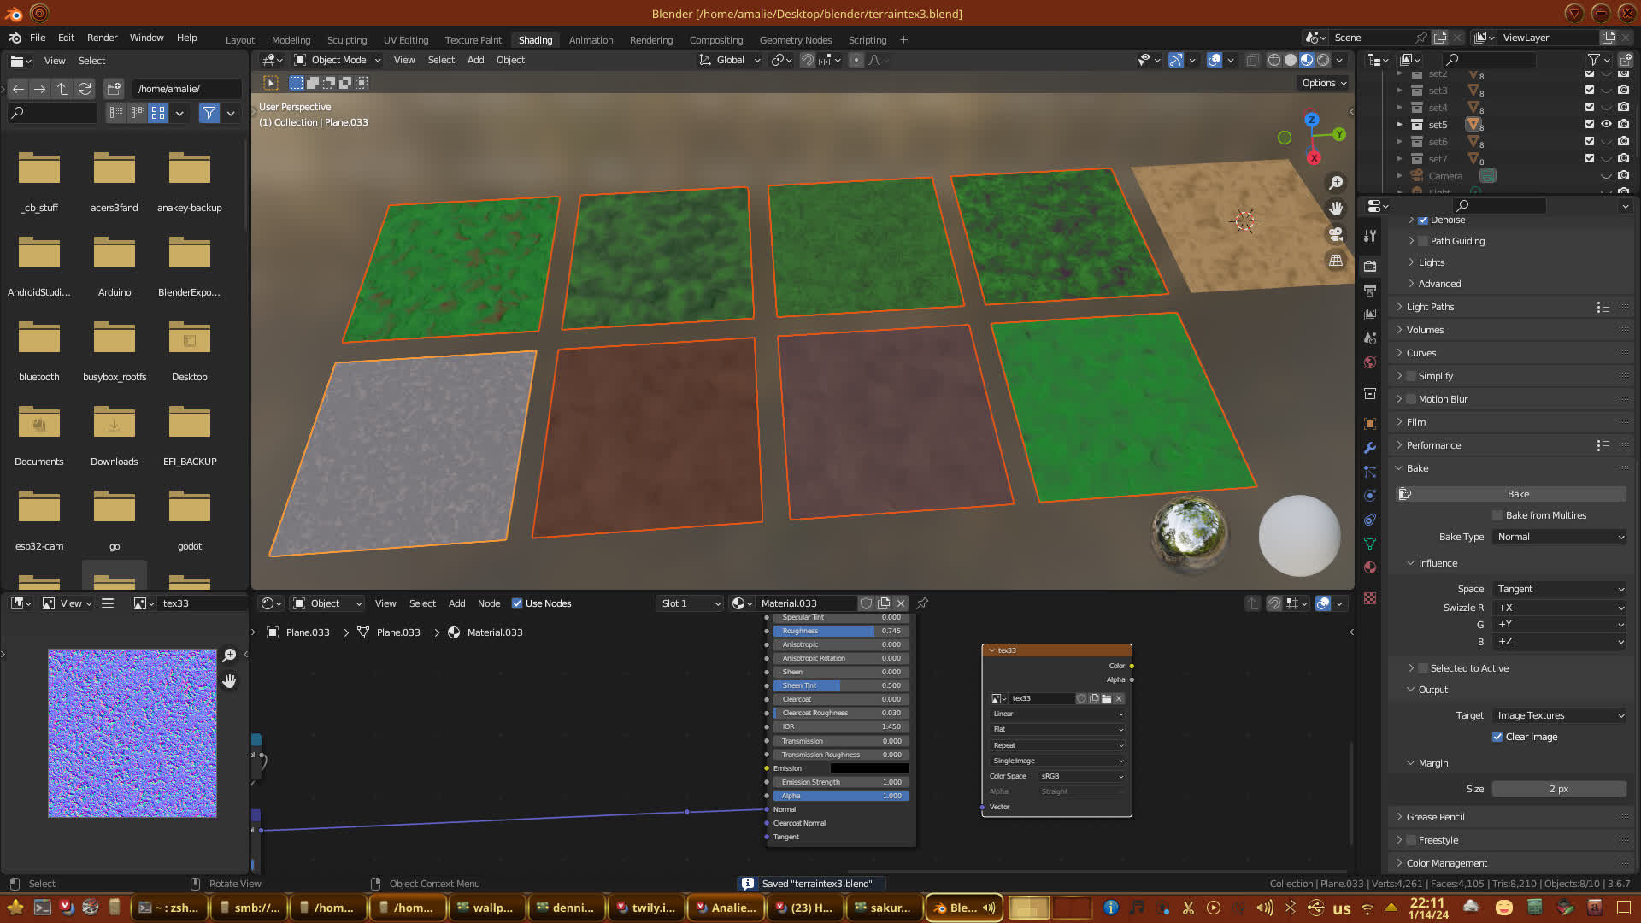Click the camera view icon in viewport
This screenshot has width=1641, height=923.
coord(1336,234)
